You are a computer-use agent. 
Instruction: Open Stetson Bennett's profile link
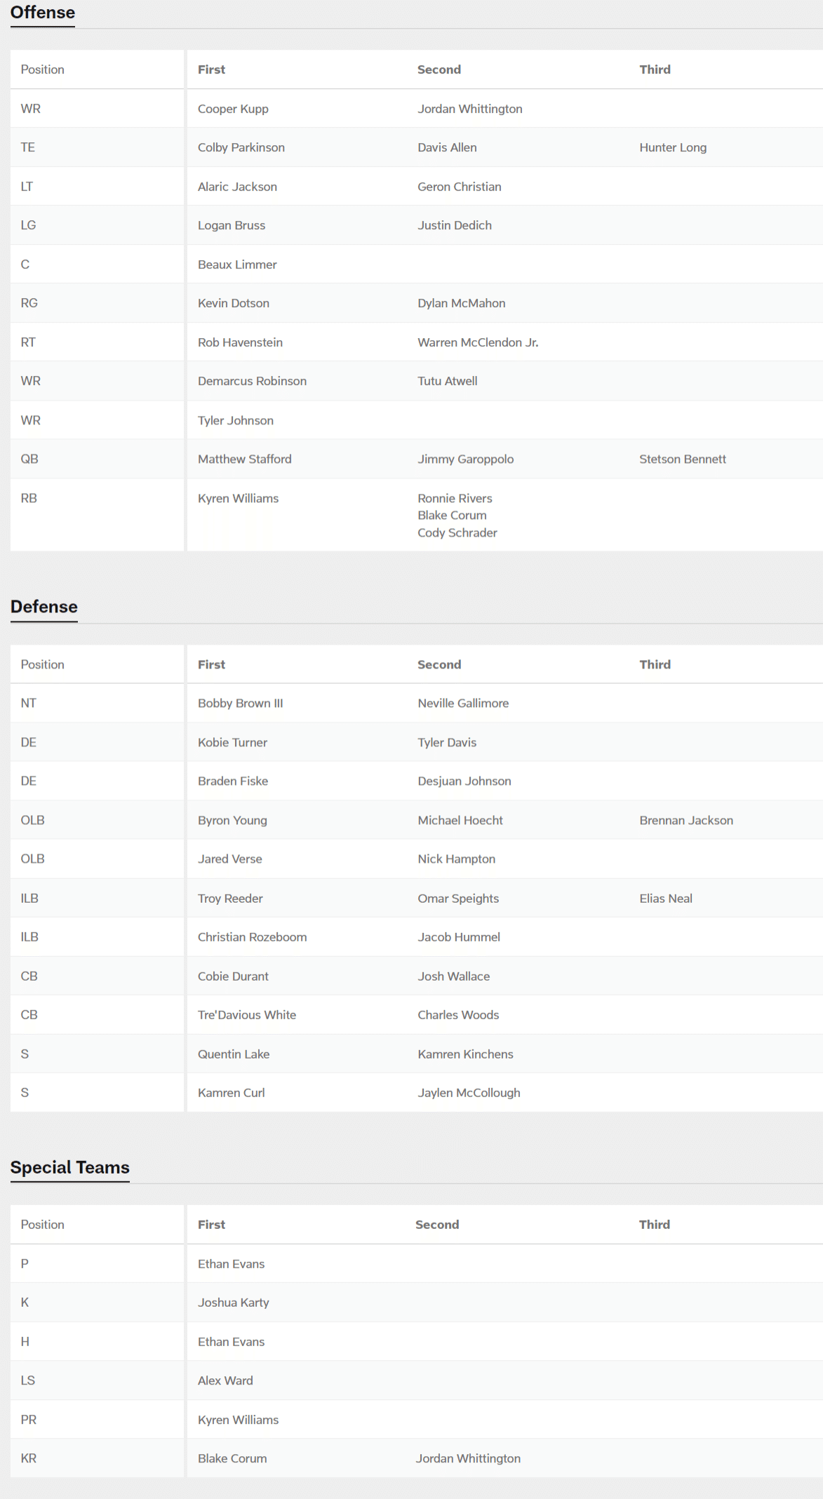682,459
